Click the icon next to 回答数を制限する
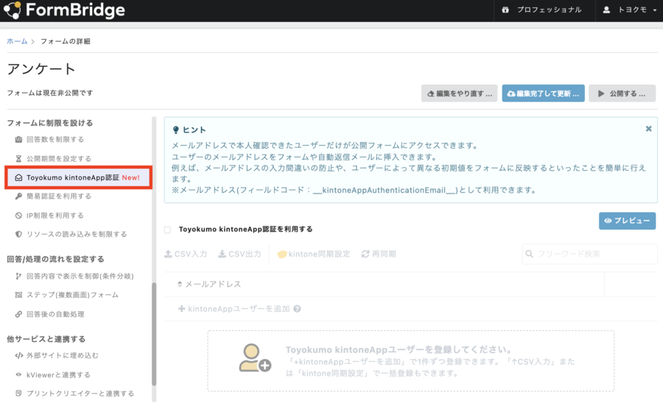The height and width of the screenshot is (409, 663). (x=18, y=139)
